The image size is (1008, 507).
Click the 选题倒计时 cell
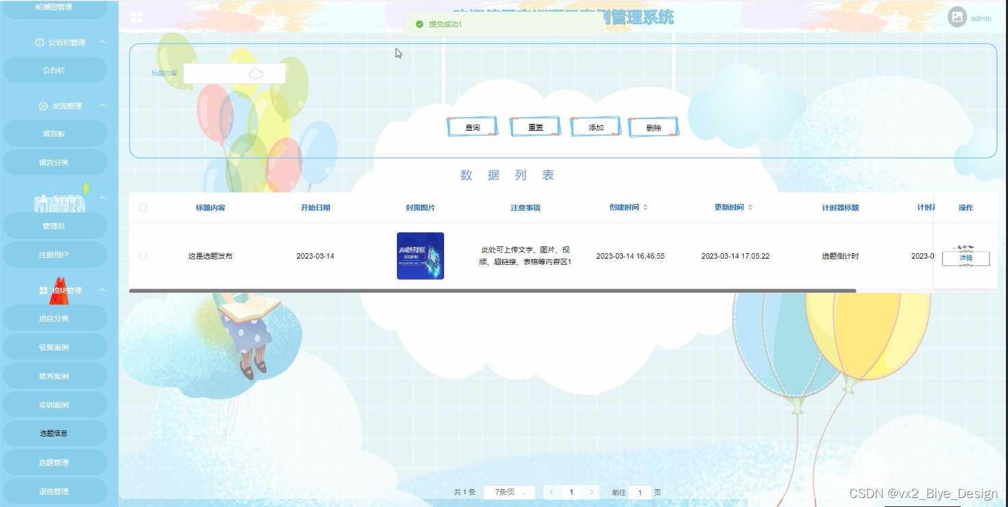pos(840,256)
